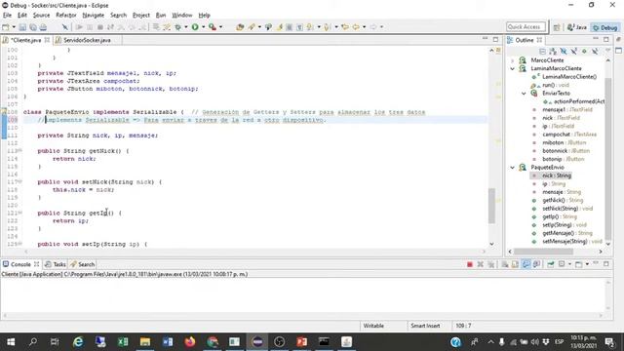Switch to the Java perspective
624x351 pixels.
pos(576,27)
